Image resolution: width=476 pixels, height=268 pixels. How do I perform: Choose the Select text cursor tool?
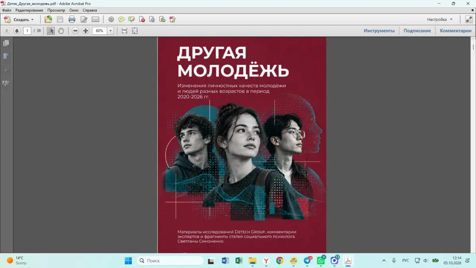tap(51, 31)
